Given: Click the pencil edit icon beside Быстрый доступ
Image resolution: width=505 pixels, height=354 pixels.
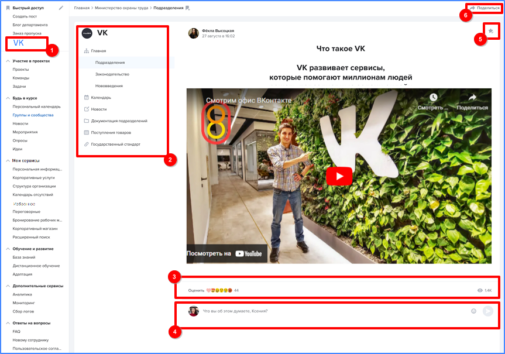Looking at the screenshot, I should pos(61,8).
